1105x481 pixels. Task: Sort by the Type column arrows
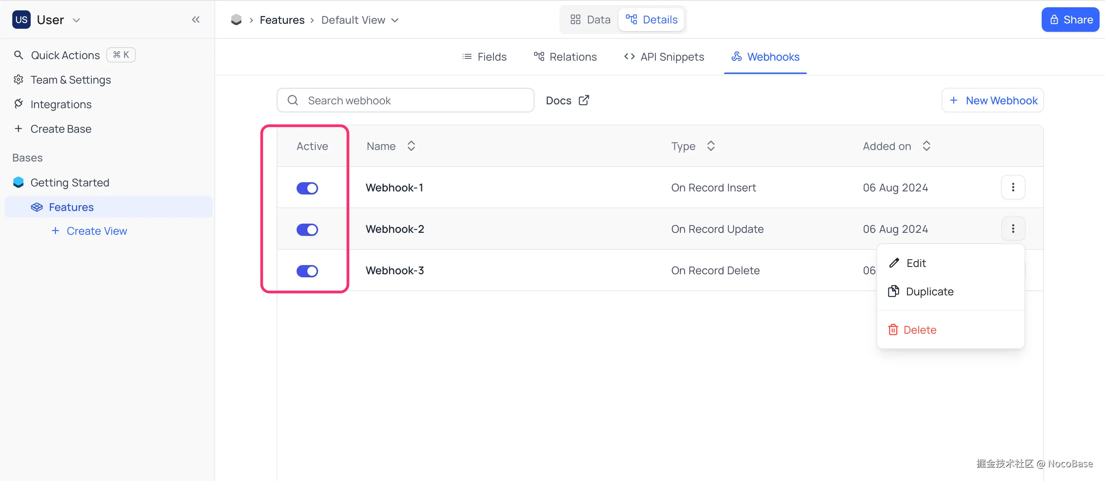711,146
